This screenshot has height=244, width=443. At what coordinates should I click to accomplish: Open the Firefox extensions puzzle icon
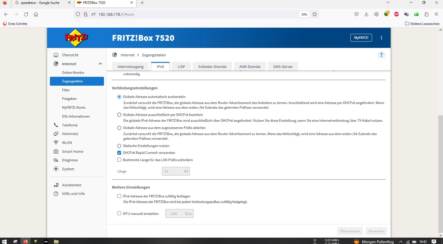point(426,14)
